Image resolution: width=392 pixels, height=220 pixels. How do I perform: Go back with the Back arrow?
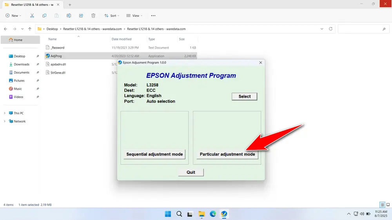pos(5,29)
